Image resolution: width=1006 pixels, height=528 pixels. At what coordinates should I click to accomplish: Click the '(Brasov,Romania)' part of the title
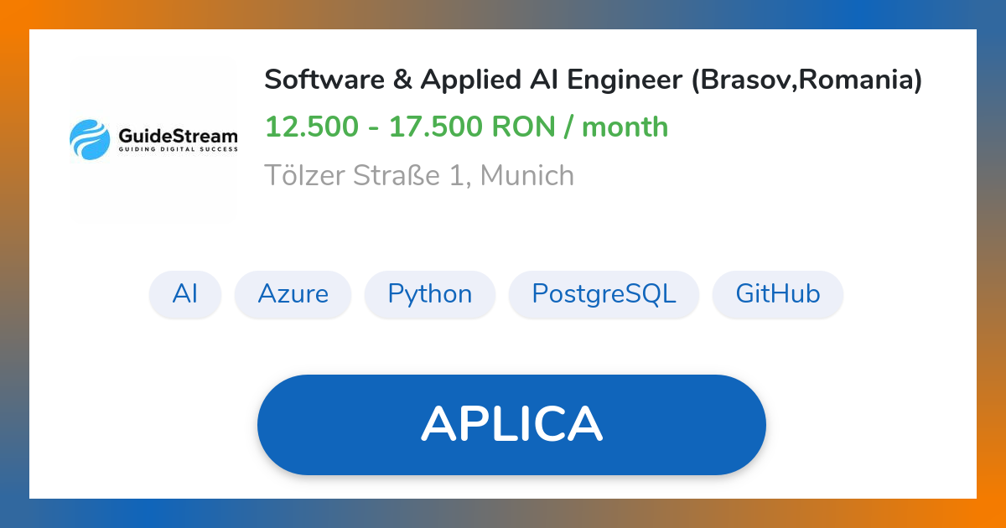click(x=806, y=80)
